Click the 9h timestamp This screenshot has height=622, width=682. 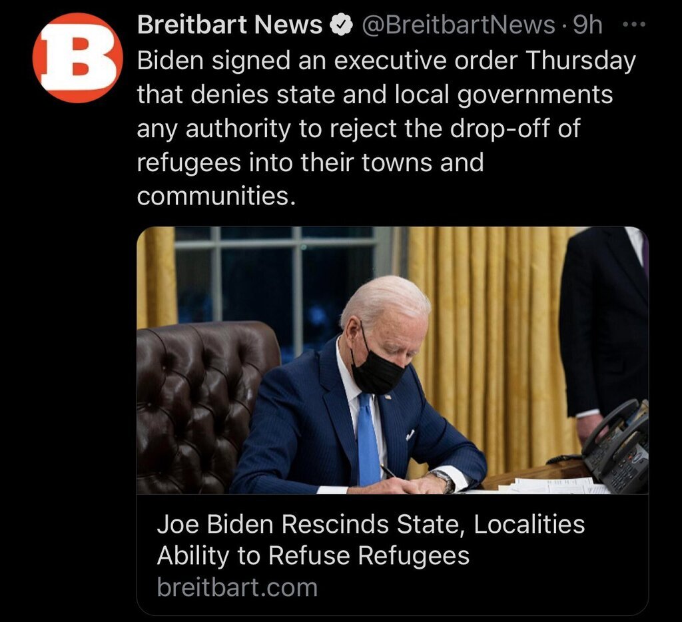(587, 25)
